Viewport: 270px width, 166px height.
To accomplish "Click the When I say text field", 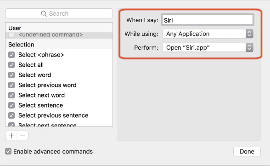I will pos(208,20).
